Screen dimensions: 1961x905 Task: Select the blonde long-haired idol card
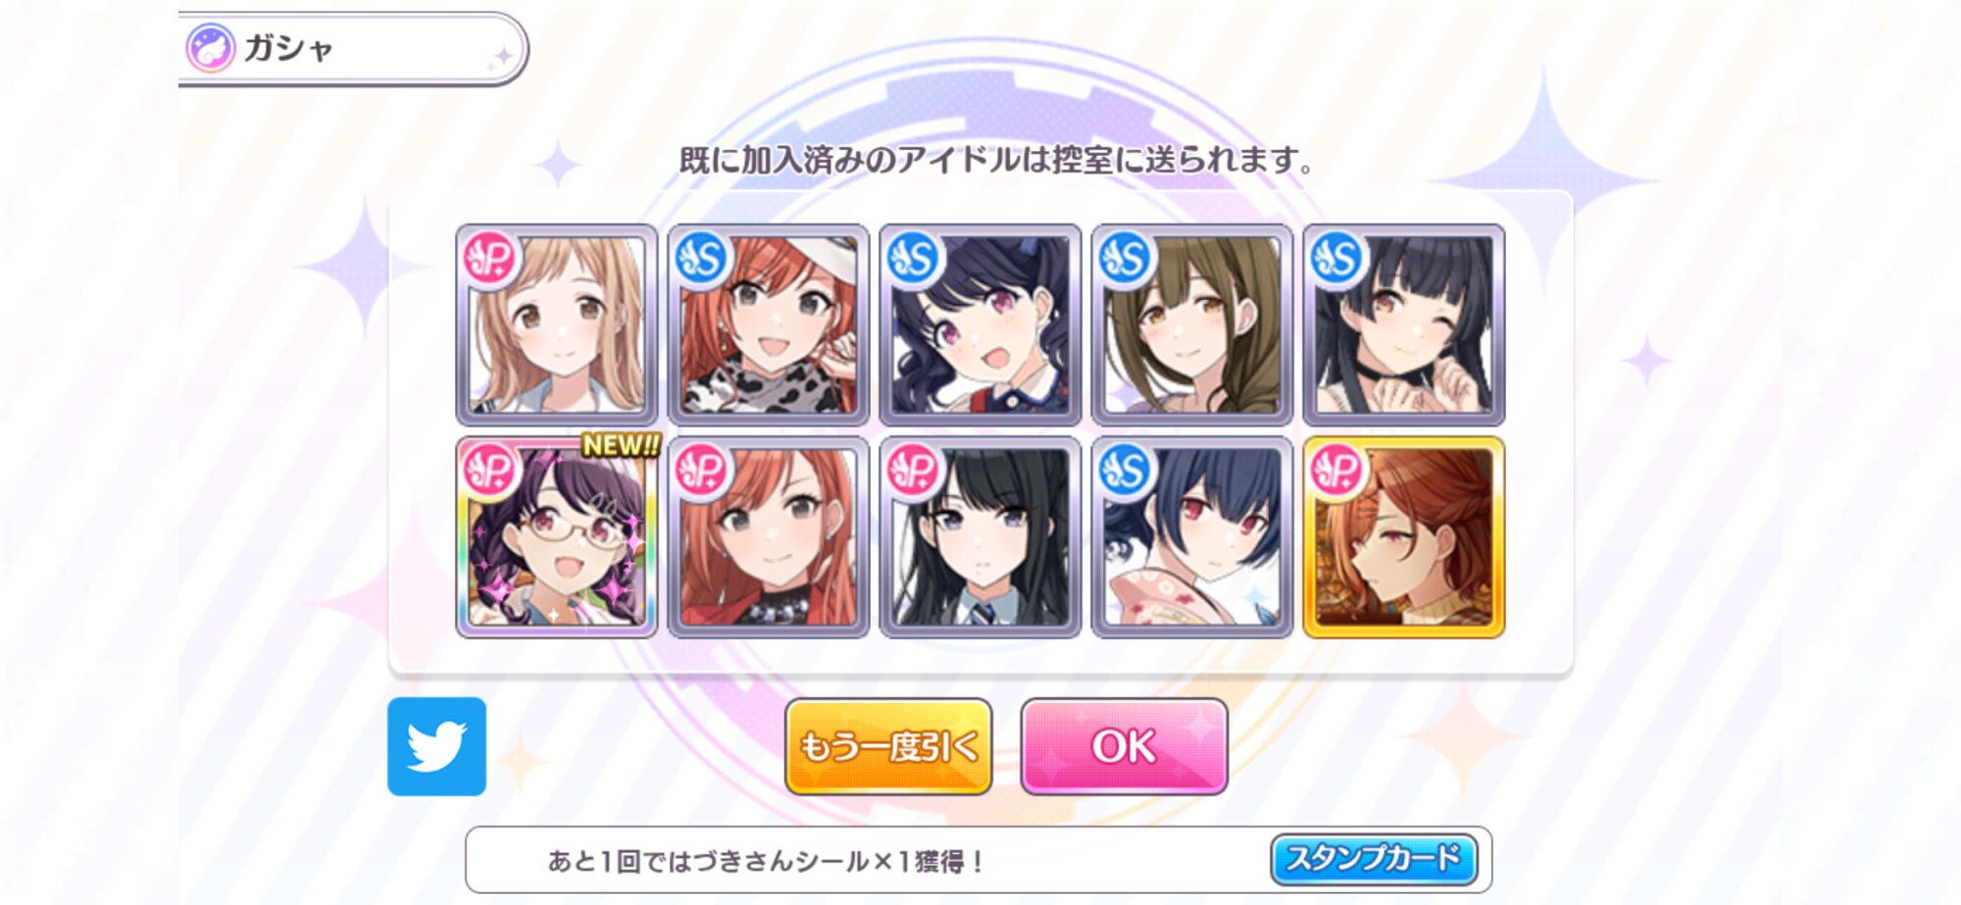pos(557,325)
